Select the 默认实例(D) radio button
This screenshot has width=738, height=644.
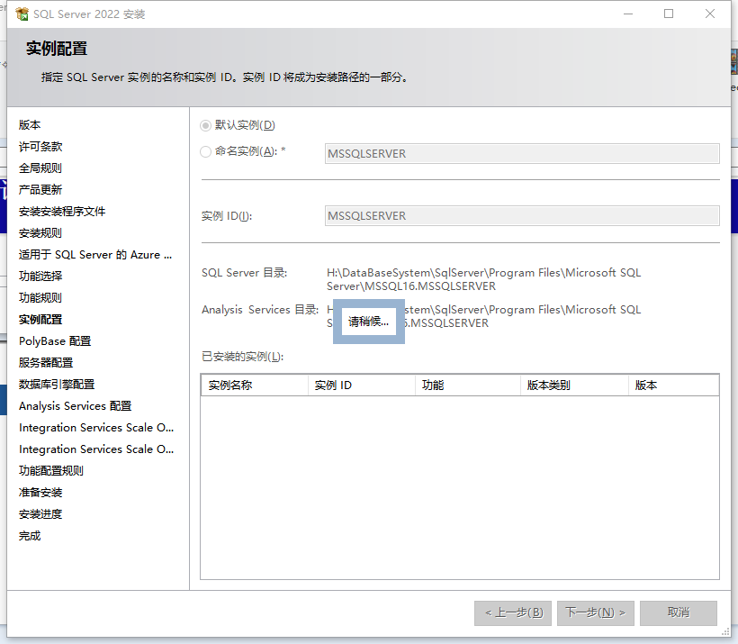click(x=205, y=125)
